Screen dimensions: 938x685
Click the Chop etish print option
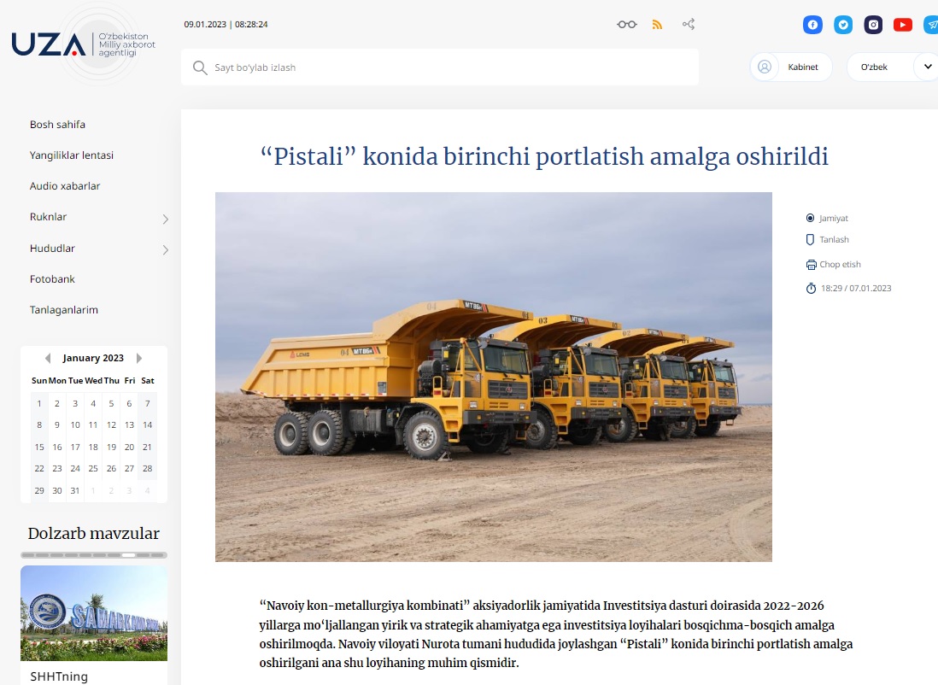pyautogui.click(x=833, y=265)
